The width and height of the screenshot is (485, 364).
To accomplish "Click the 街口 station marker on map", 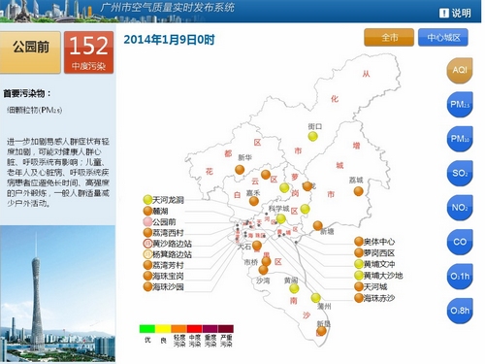I will coord(312,136).
